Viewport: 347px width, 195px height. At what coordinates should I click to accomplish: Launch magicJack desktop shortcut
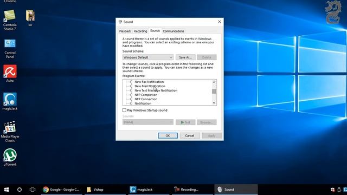(10, 101)
